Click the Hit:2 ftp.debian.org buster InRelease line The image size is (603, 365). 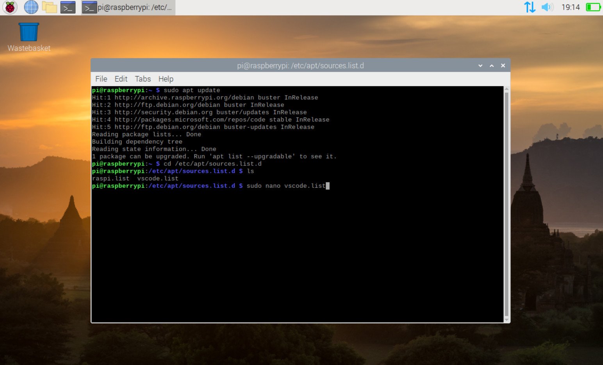coord(188,105)
